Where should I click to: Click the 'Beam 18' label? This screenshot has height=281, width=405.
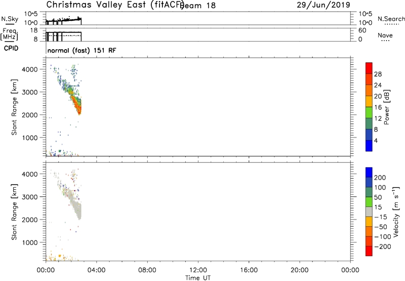click(198, 6)
